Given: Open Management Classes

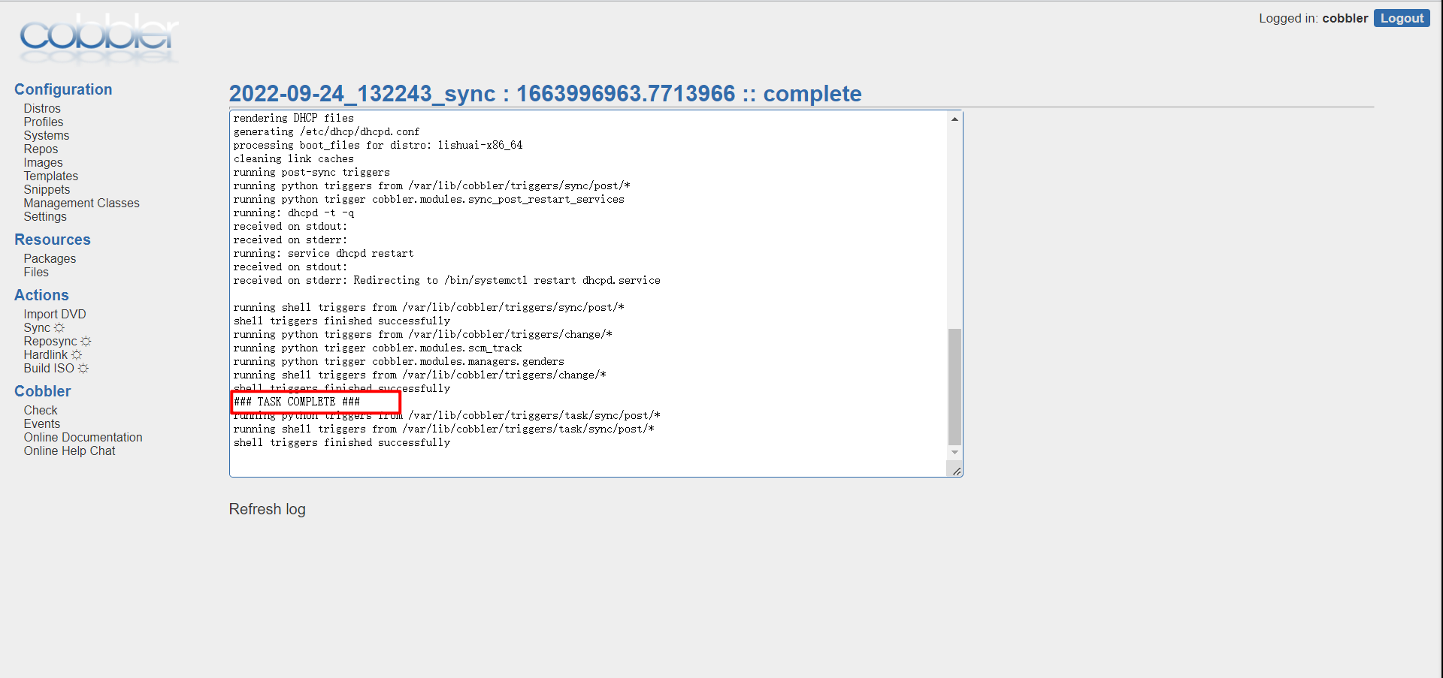Looking at the screenshot, I should [81, 203].
